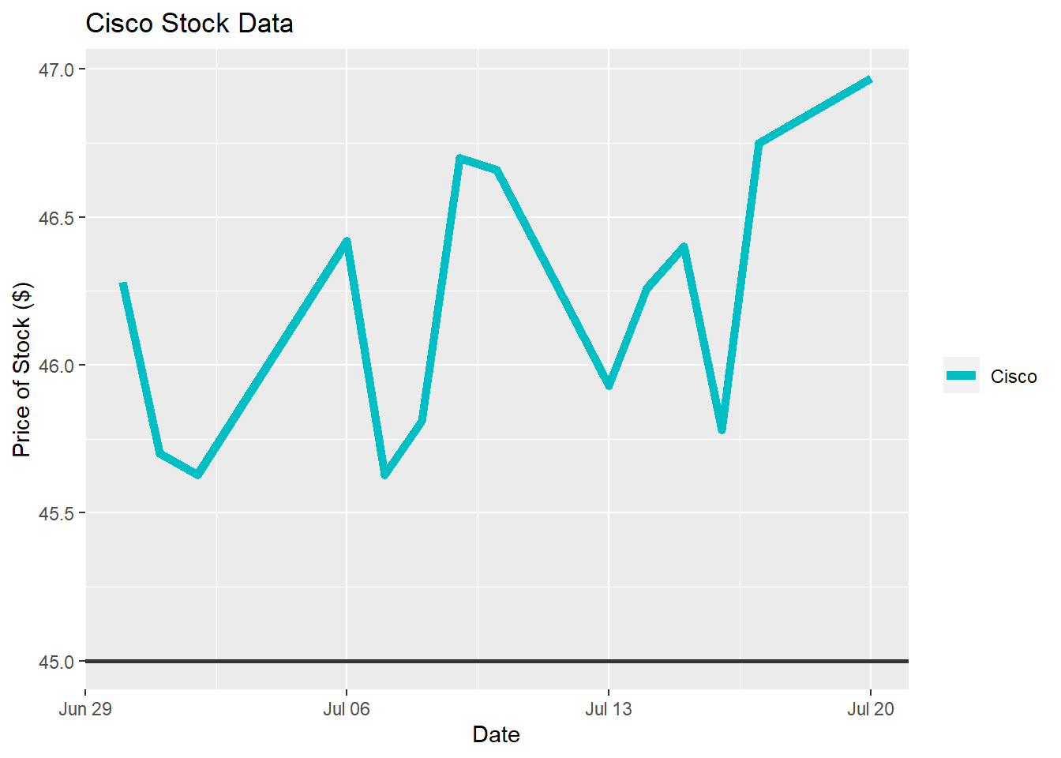Click the line's final point at Jul 20
The height and width of the screenshot is (758, 1061).
point(870,80)
